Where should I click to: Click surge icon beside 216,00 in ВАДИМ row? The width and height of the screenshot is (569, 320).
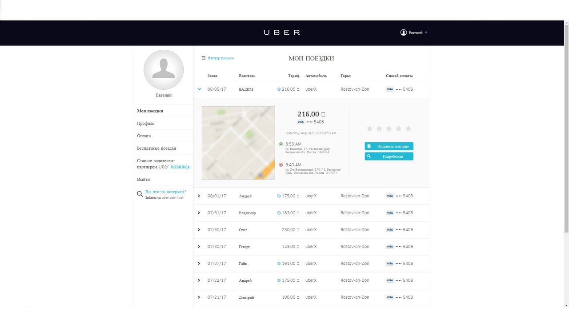click(x=279, y=89)
